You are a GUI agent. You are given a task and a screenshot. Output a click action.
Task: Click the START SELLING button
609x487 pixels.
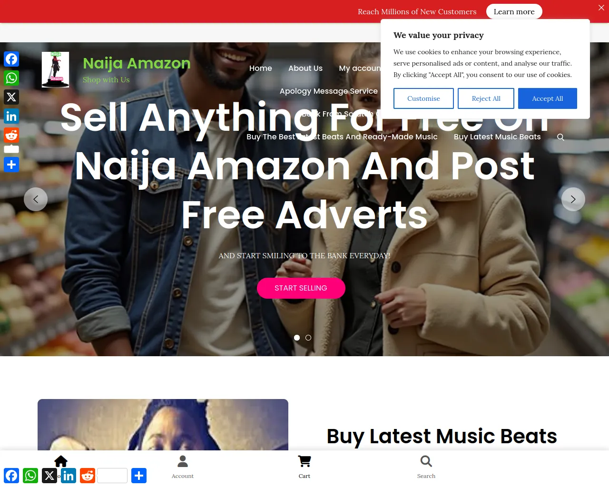point(301,288)
